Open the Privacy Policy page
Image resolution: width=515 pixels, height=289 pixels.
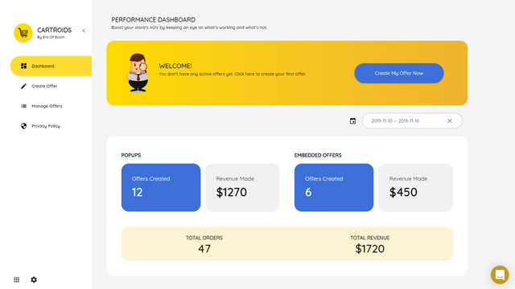tap(51, 126)
